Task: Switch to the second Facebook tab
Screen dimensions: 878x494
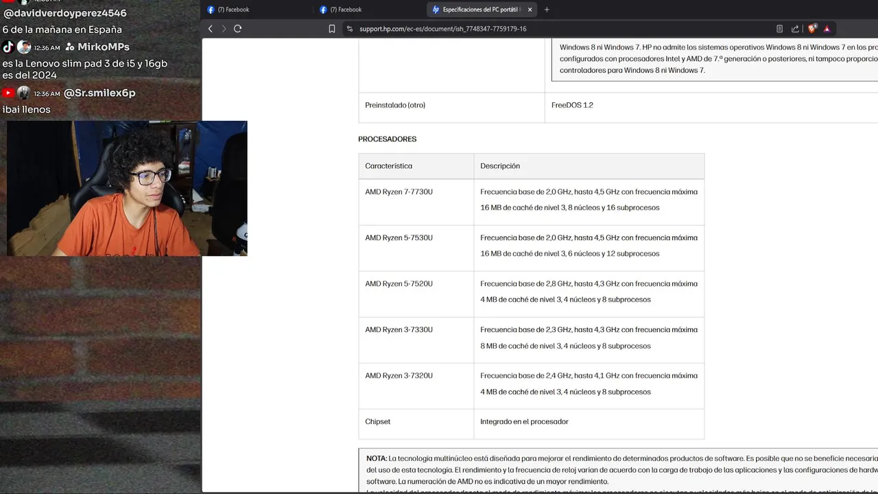Action: (370, 10)
